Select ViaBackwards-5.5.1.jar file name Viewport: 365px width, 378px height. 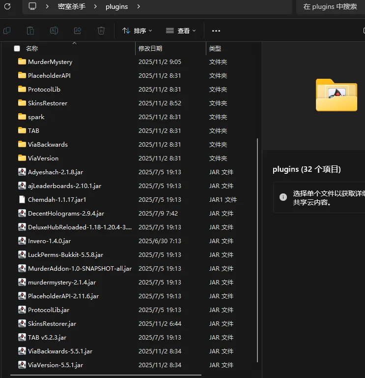(x=60, y=351)
